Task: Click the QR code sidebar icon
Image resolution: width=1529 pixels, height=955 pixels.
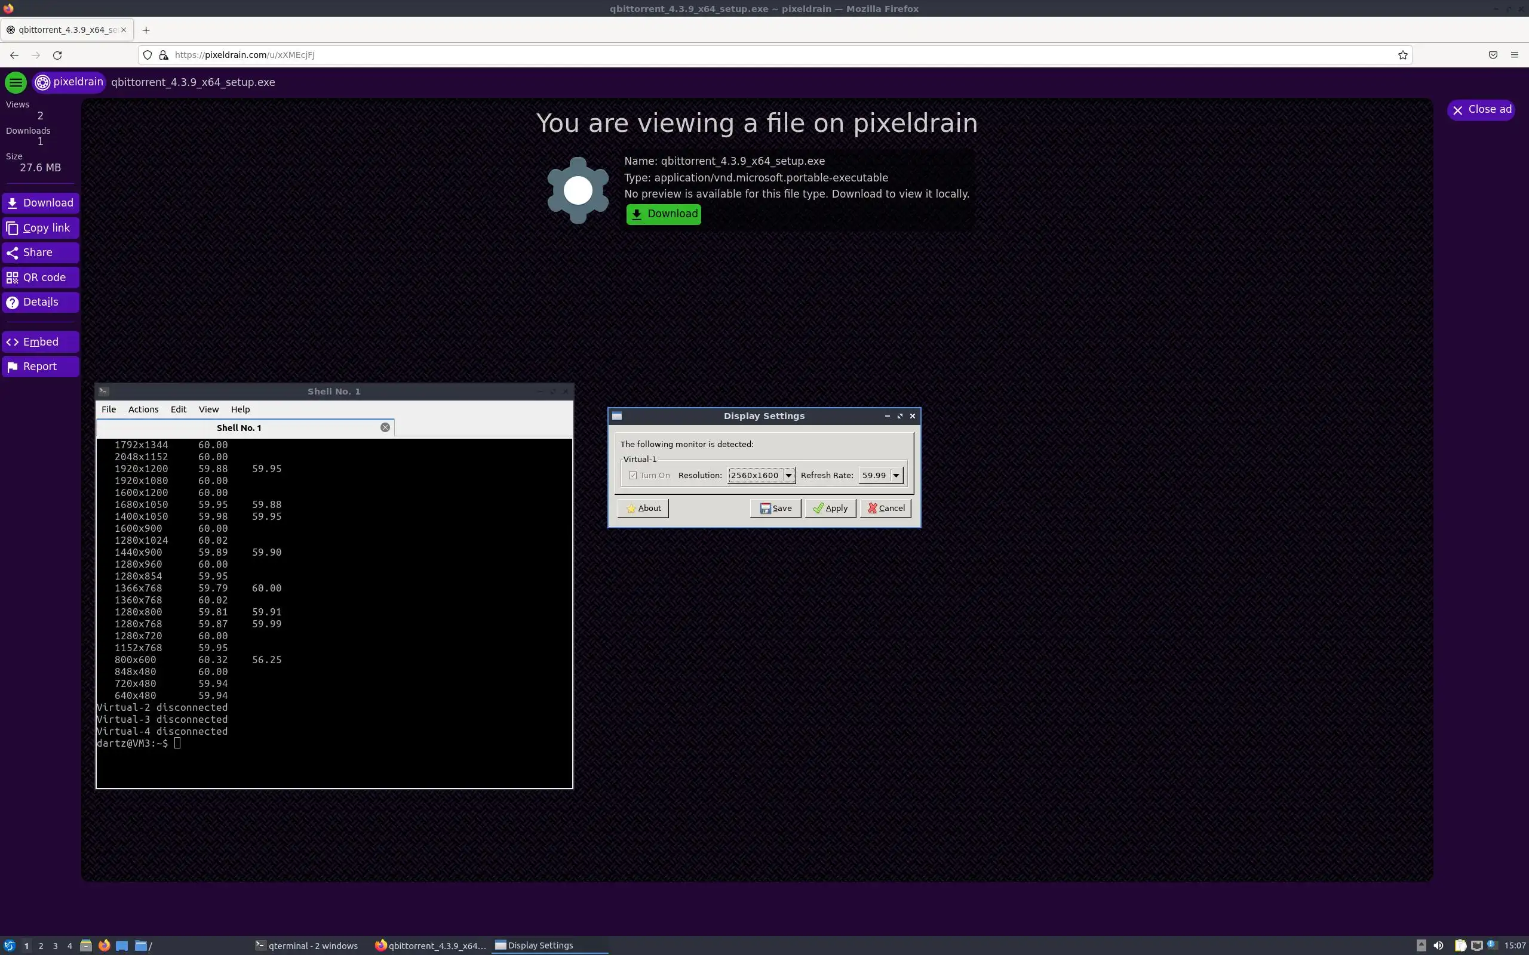Action: click(12, 278)
